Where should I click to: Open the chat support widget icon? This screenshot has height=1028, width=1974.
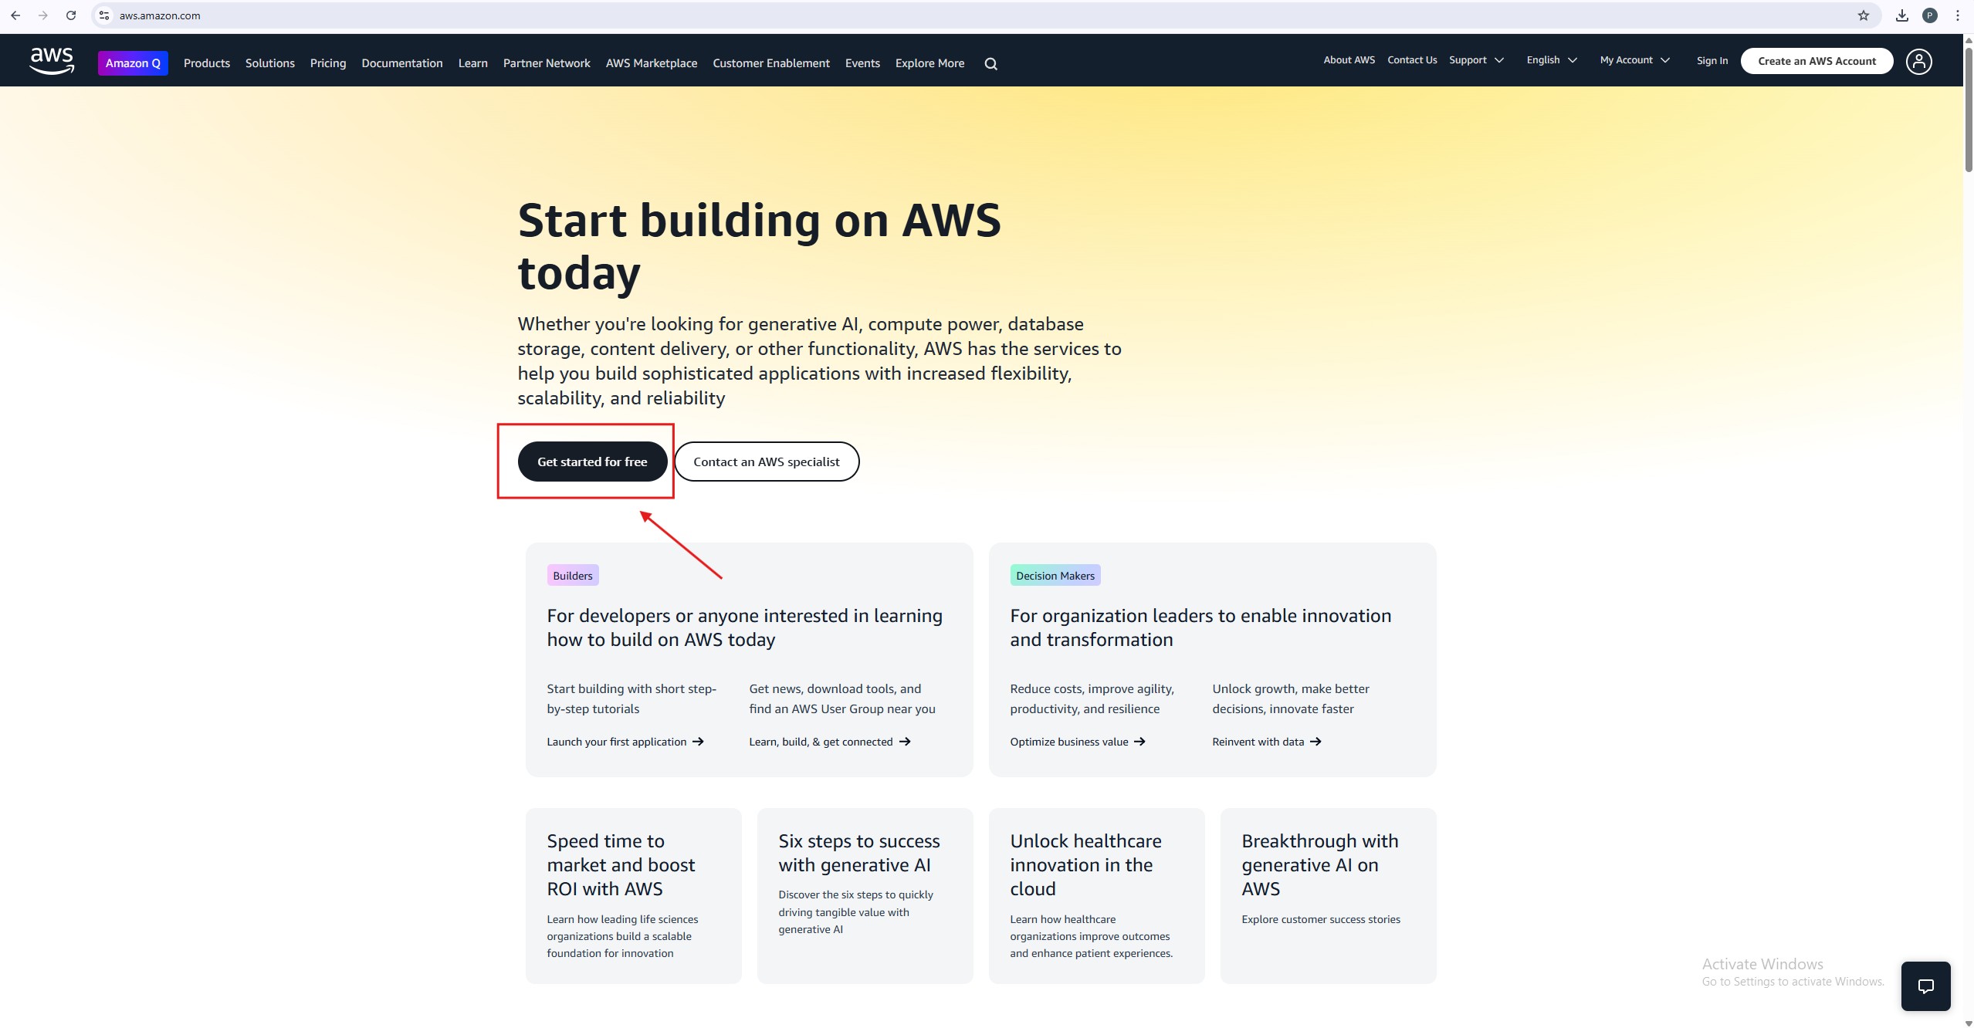point(1925,986)
